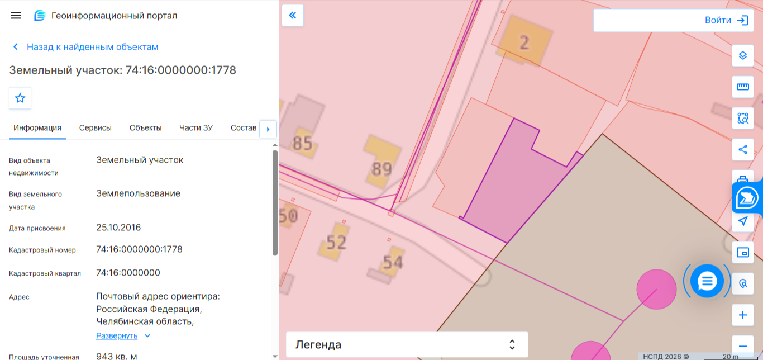Click the Войти login button
763x360 pixels.
point(726,20)
